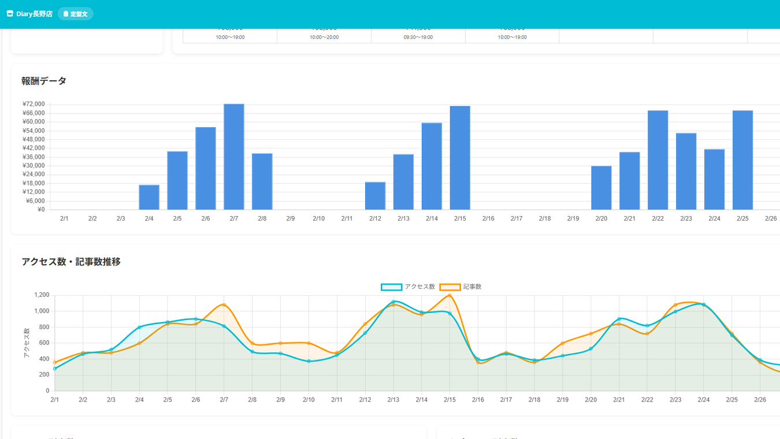This screenshot has height=439, width=780.
Task: Toggle アクセス数 series via legend label
Action: coord(419,287)
